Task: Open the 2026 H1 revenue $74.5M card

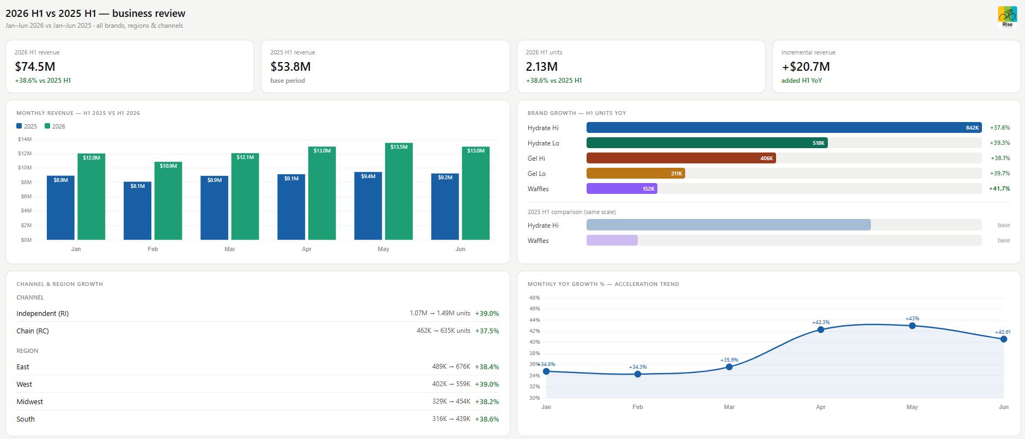Action: [130, 66]
